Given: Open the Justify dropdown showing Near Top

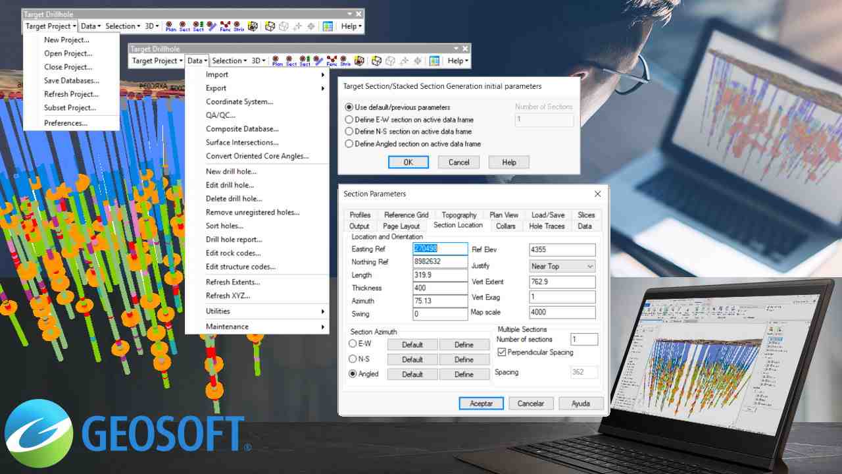Looking at the screenshot, I should coord(562,266).
